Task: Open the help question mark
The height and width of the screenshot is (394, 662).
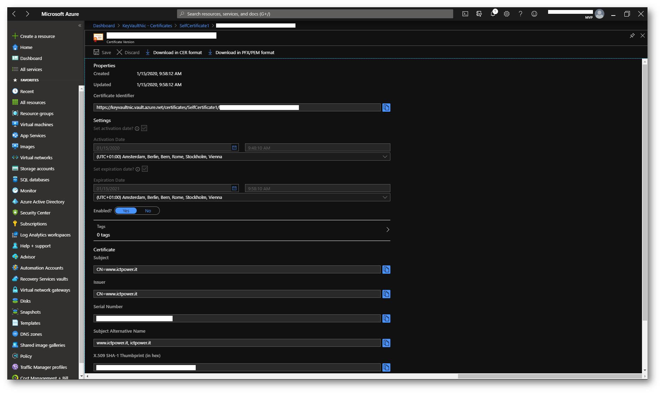Action: (520, 14)
